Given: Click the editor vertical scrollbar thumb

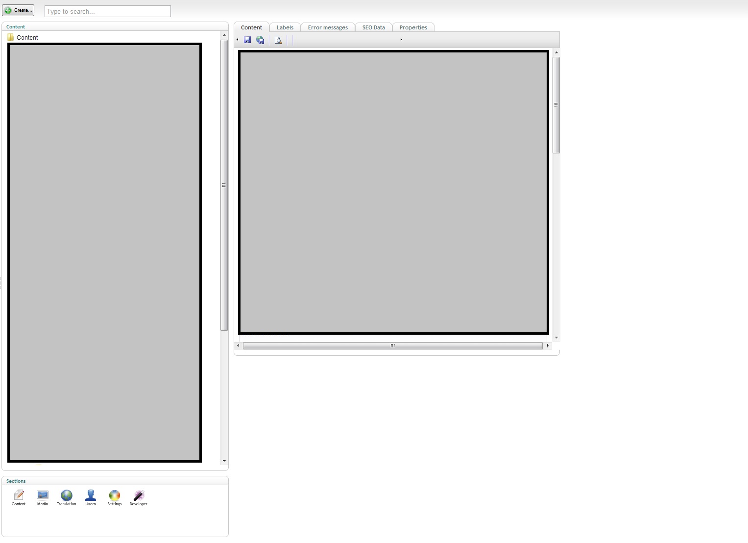Looking at the screenshot, I should (556, 105).
